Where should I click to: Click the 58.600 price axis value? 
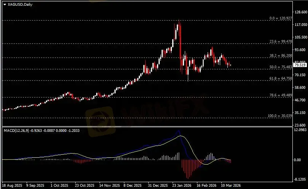coord(301,87)
